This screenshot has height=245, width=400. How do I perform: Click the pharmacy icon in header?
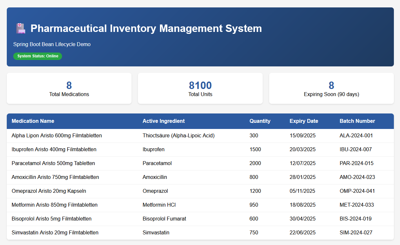(21, 28)
